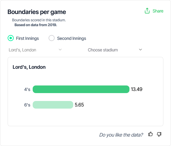Click the First Innings label

[x=27, y=38]
